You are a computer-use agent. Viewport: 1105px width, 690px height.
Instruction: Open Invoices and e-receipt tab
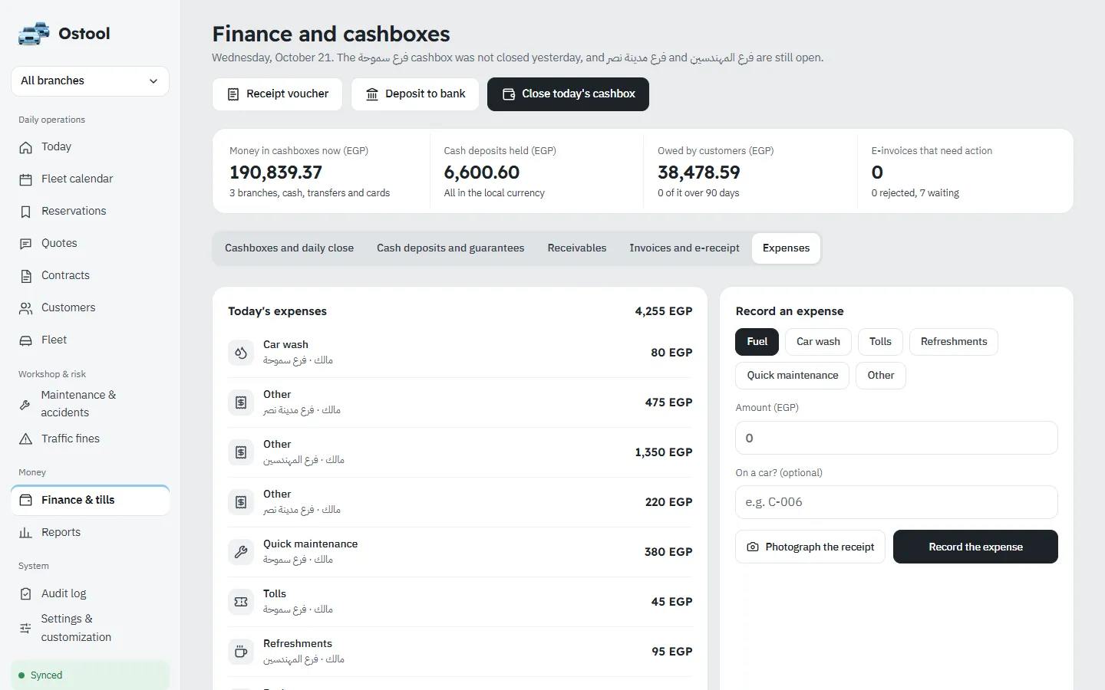tap(684, 248)
